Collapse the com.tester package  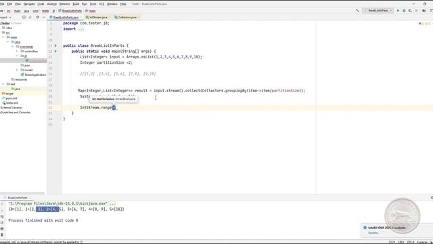point(12,47)
